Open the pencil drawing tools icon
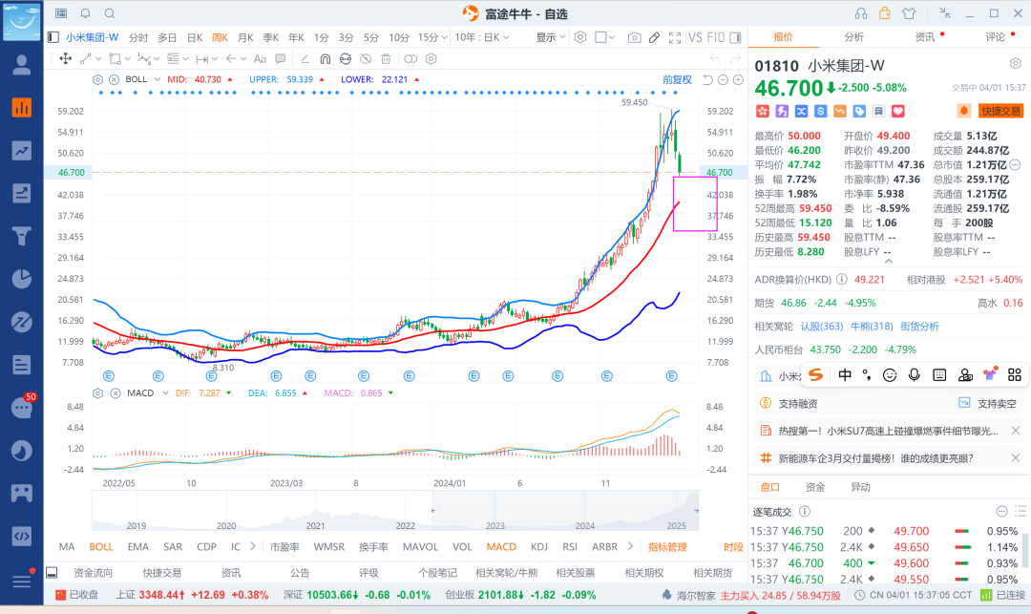The height and width of the screenshot is (614, 1031). coord(654,37)
